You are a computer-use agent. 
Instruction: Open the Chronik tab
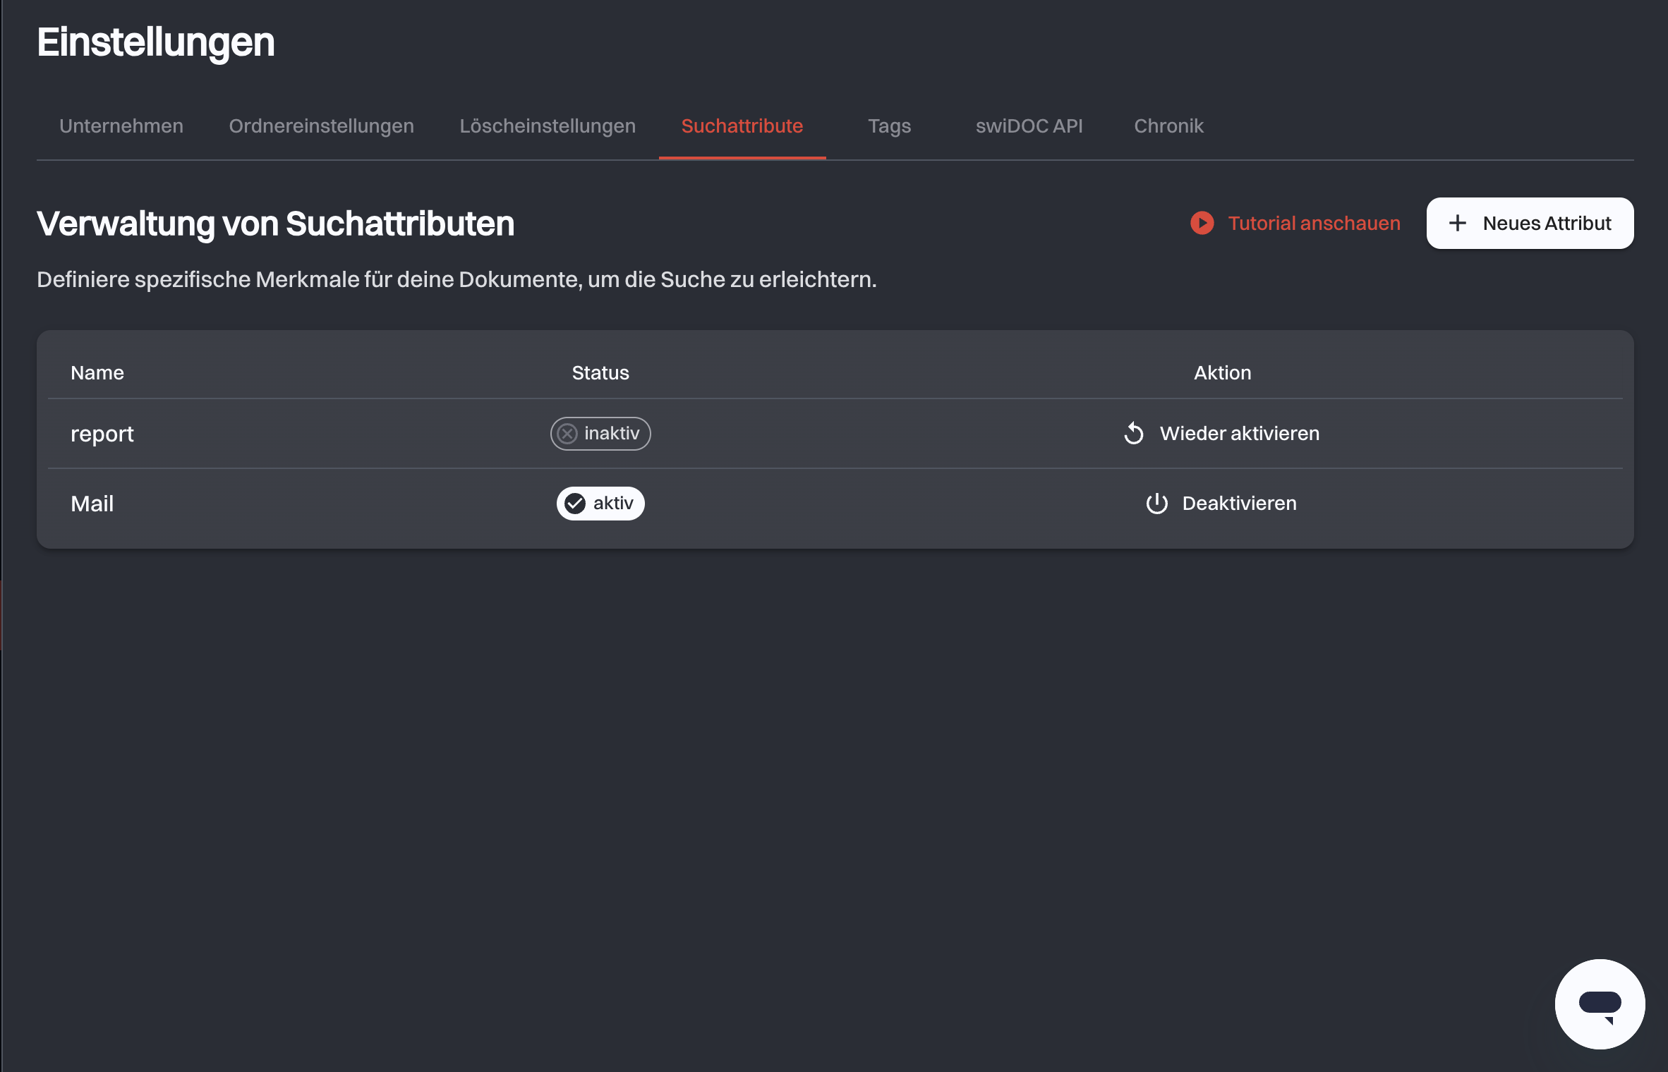click(1168, 126)
